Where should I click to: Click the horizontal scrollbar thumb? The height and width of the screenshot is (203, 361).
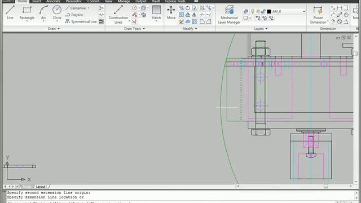click(x=325, y=186)
